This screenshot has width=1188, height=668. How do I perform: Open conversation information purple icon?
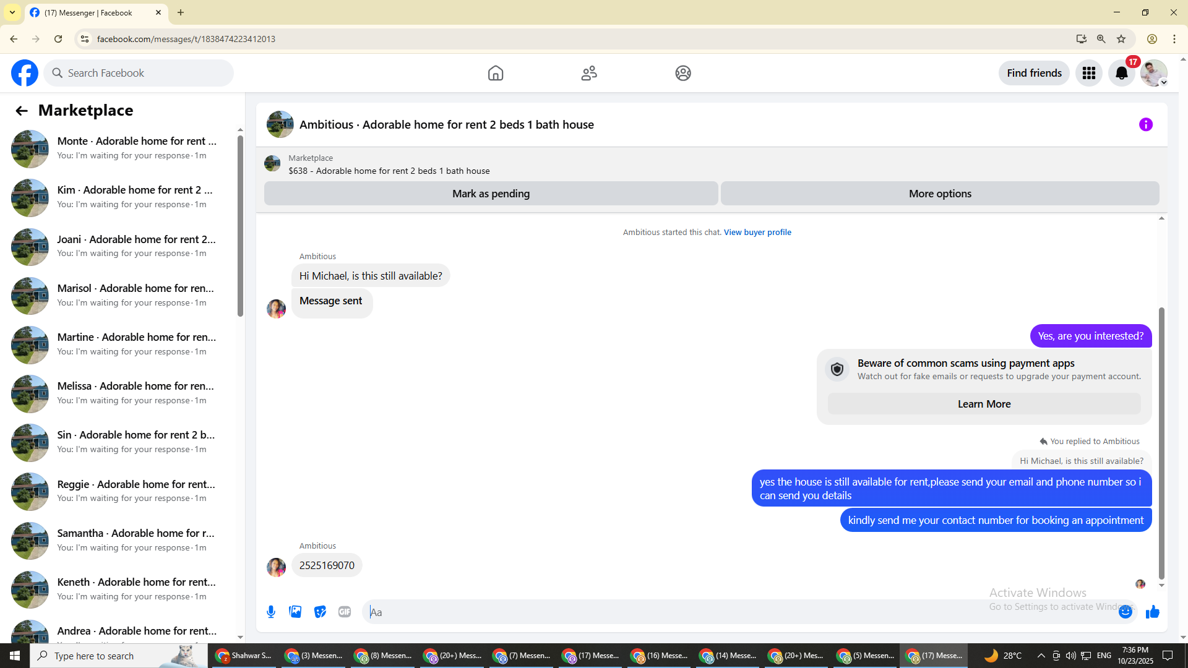pos(1145,124)
